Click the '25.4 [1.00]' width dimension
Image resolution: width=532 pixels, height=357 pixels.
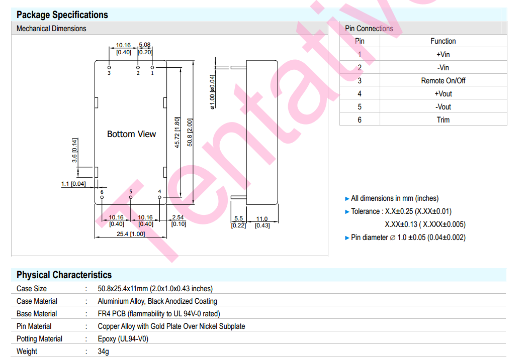130,234
